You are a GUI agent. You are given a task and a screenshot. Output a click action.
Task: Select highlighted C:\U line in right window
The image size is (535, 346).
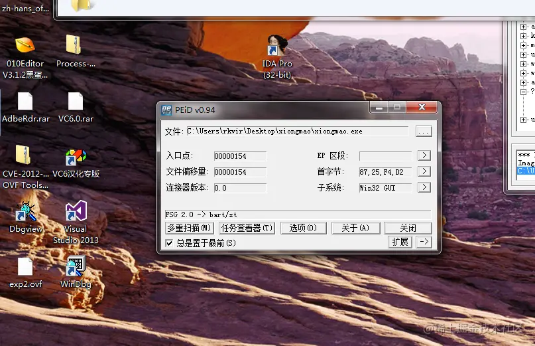click(526, 171)
